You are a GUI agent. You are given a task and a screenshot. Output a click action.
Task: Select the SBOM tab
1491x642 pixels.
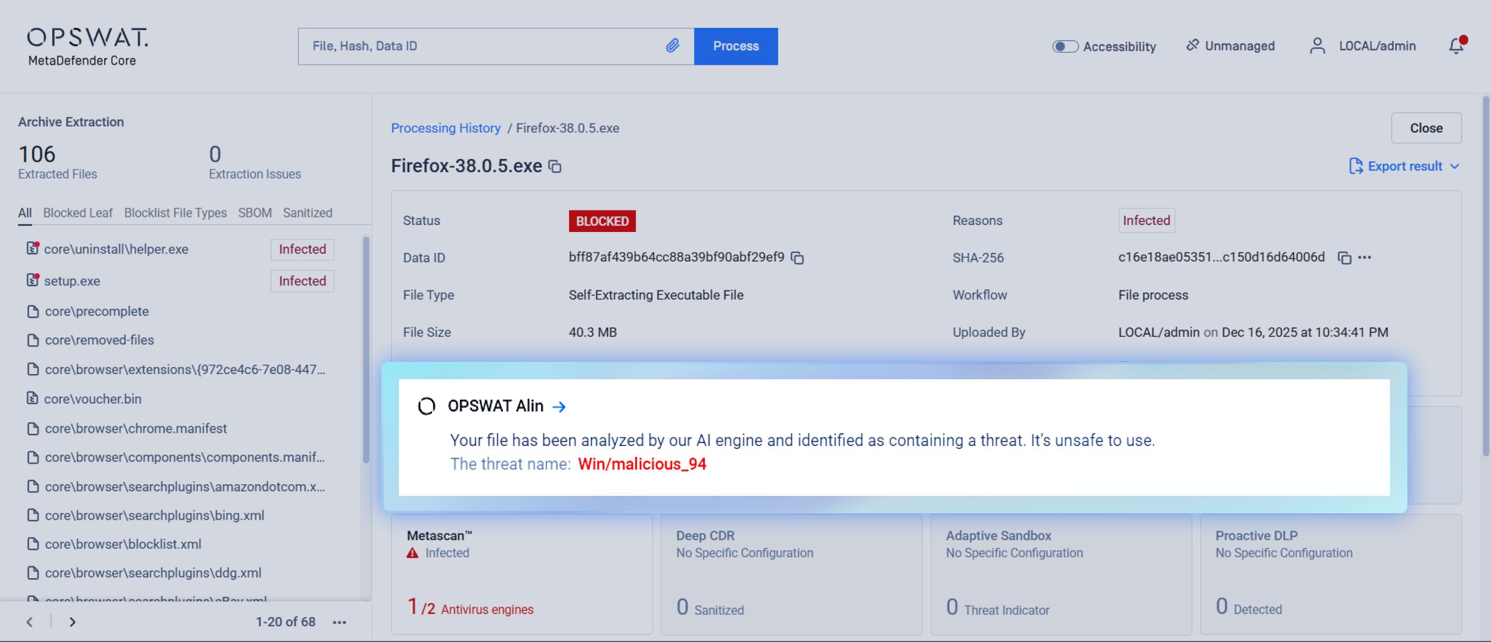254,213
